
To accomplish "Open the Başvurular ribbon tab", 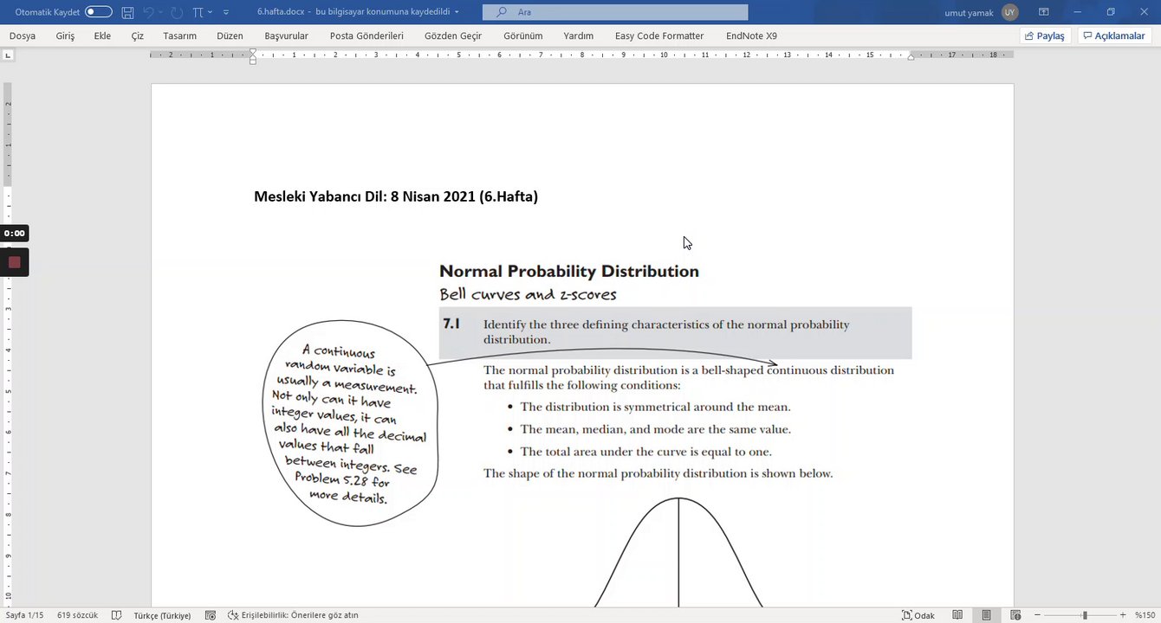I will click(286, 35).
